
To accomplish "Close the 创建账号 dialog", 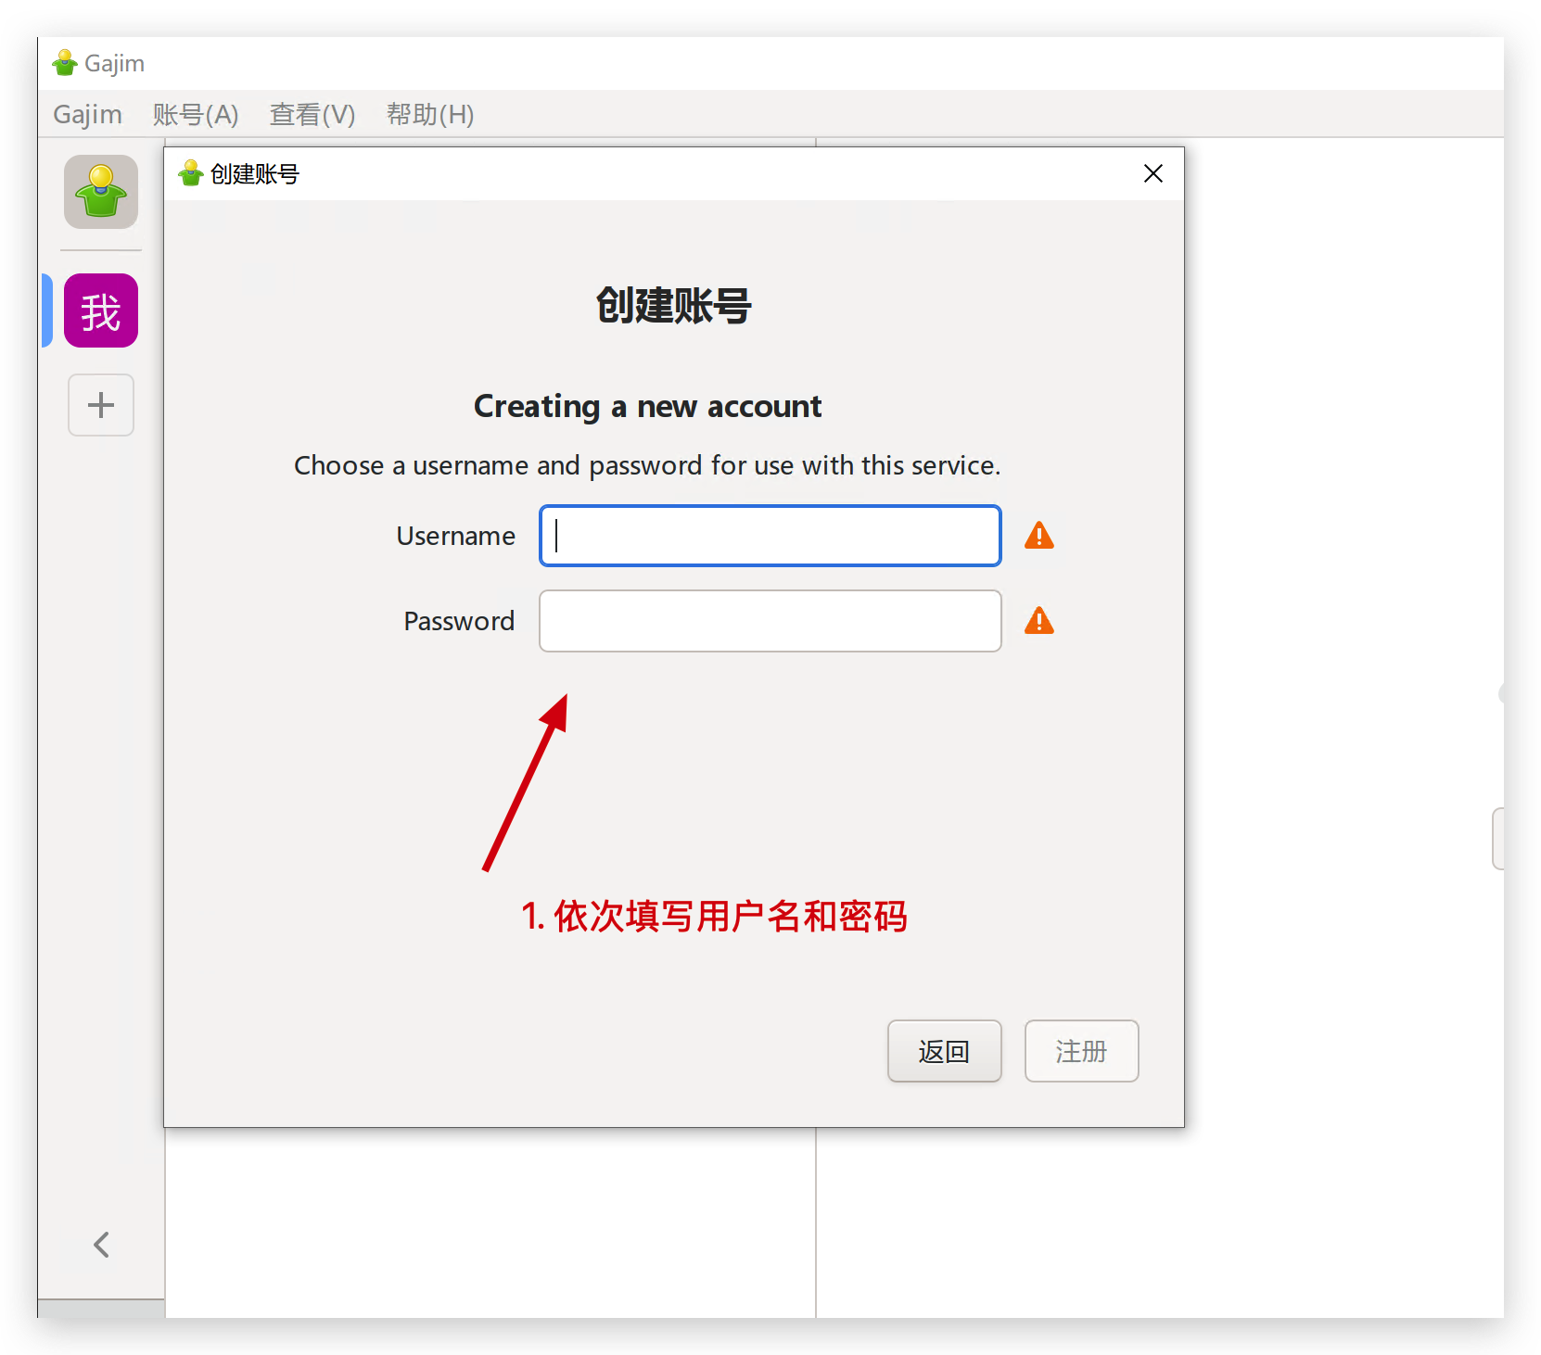I will [1153, 173].
